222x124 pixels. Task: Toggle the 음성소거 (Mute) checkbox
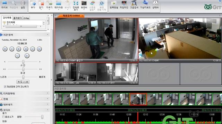[x=3, y=117]
